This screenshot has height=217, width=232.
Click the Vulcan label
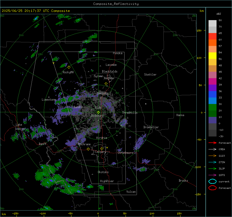pos(131,192)
